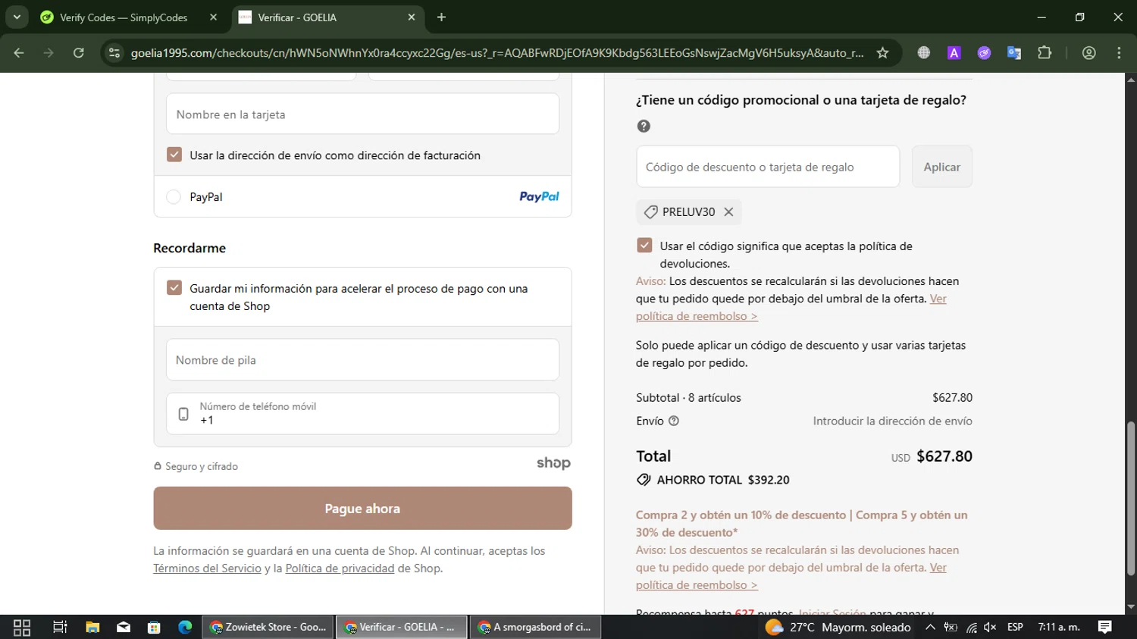The width and height of the screenshot is (1137, 639).
Task: Select PayPal payment radio button
Action: [x=174, y=197]
